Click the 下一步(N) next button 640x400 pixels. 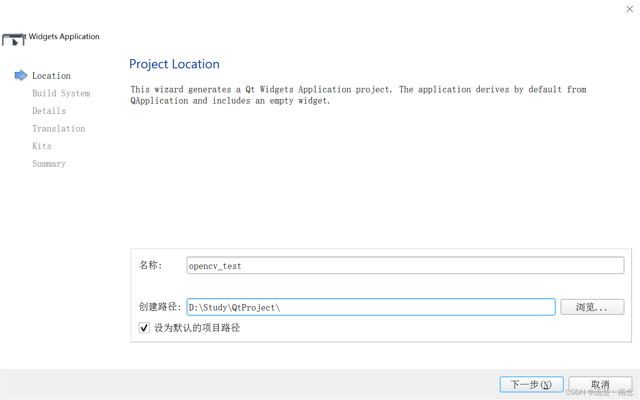click(531, 384)
